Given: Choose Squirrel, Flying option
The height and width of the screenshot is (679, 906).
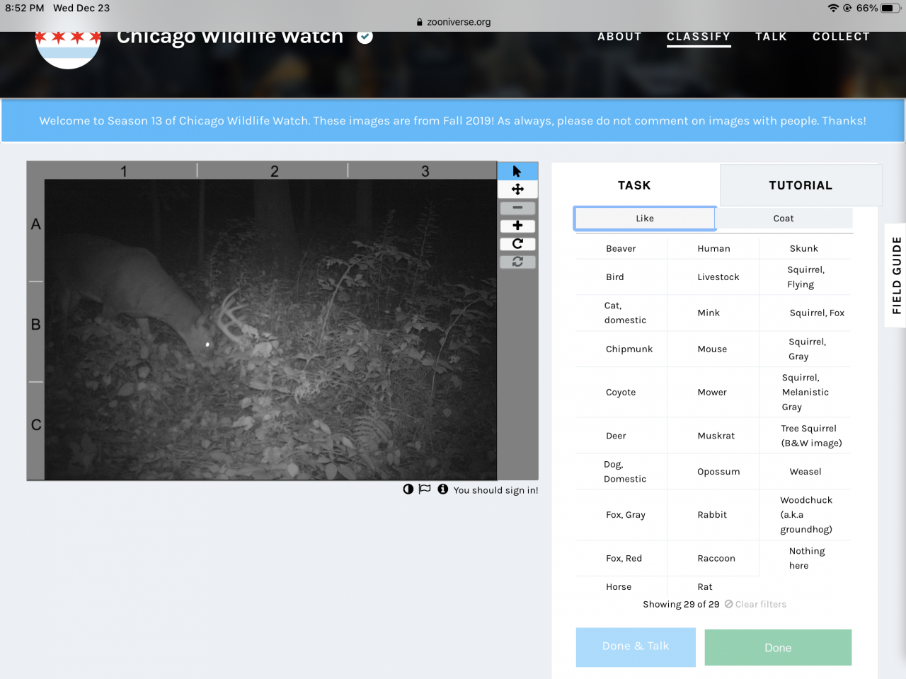Looking at the screenshot, I should coord(805,277).
